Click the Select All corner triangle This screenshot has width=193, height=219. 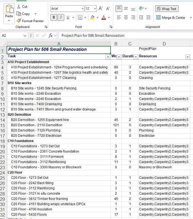pyautogui.click(x=4, y=44)
